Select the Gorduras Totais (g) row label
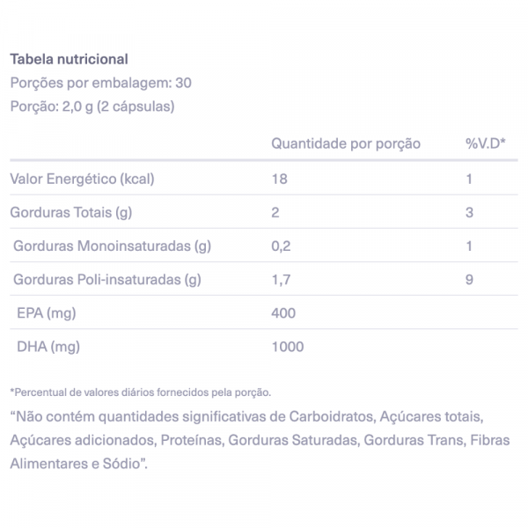This screenshot has height=528, width=528. pos(71,212)
